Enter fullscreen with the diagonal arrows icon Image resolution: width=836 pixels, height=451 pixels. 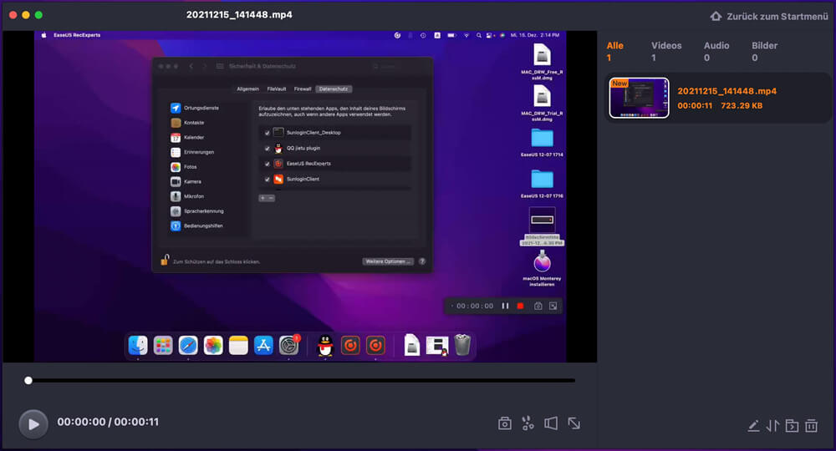tap(574, 423)
